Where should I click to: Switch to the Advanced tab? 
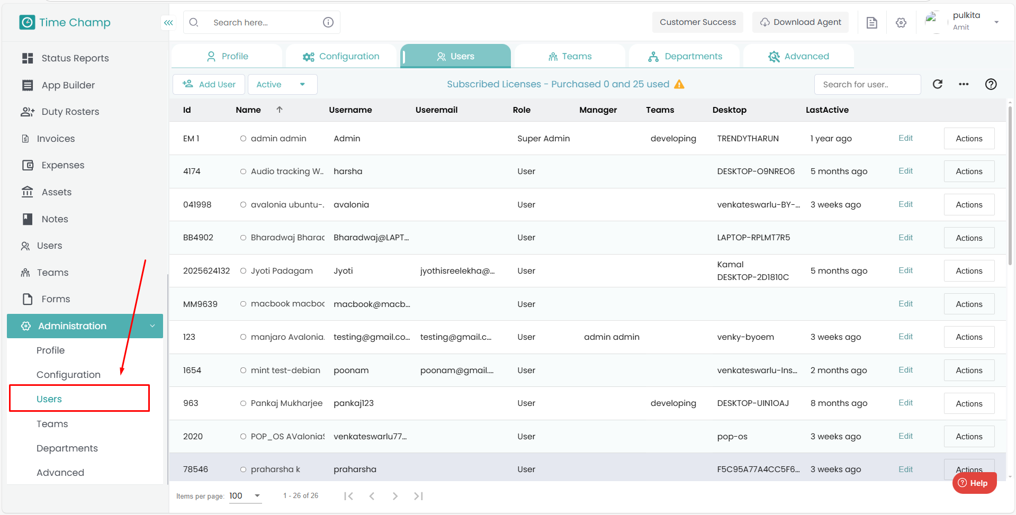pyautogui.click(x=798, y=56)
